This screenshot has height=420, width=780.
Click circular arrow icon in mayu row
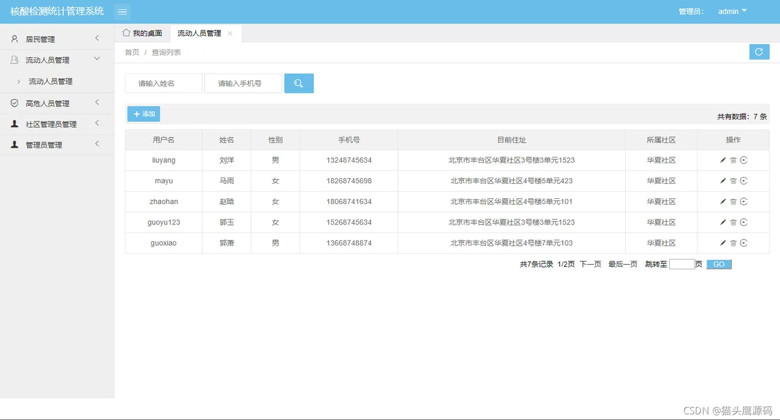(x=744, y=181)
